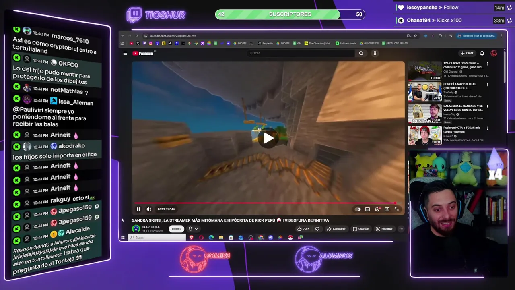Click the Crear button
Screen dimensions: 515x290
pos(467,53)
